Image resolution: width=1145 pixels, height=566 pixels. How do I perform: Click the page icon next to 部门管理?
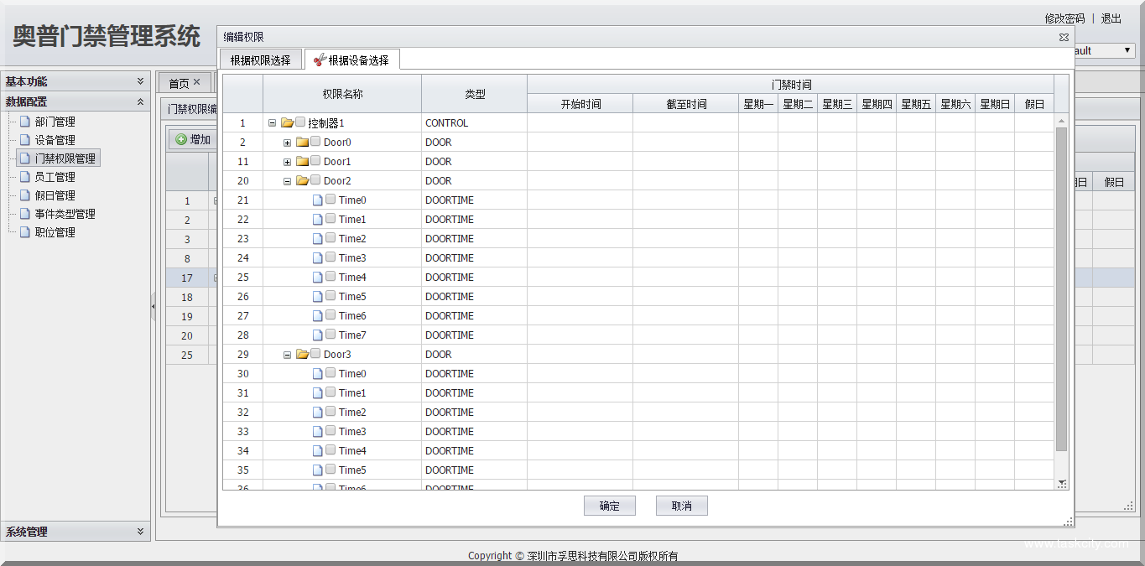24,122
